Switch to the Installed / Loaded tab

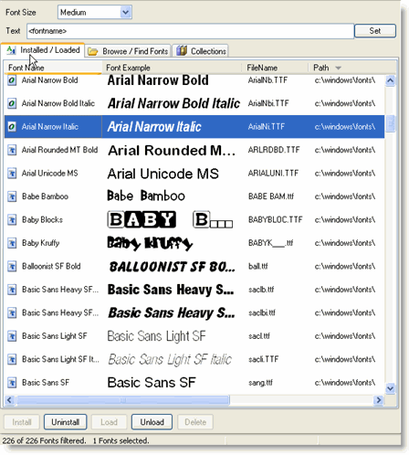point(43,50)
